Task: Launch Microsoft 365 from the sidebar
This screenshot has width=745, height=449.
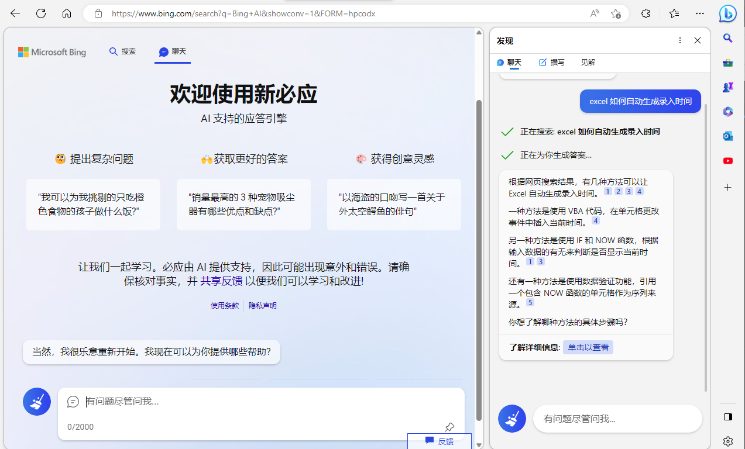Action: tap(727, 111)
